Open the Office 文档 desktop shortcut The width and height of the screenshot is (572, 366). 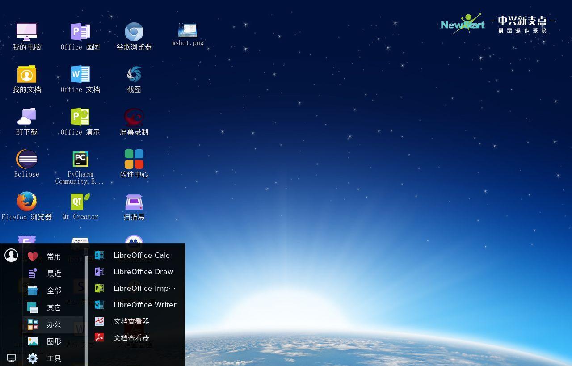80,79
